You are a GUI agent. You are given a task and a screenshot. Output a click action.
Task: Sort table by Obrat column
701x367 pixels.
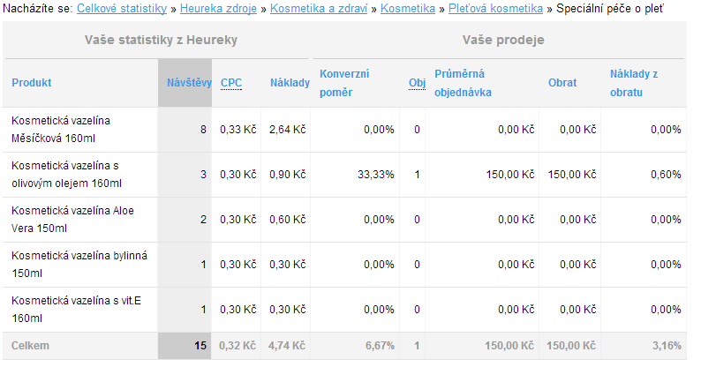point(562,83)
